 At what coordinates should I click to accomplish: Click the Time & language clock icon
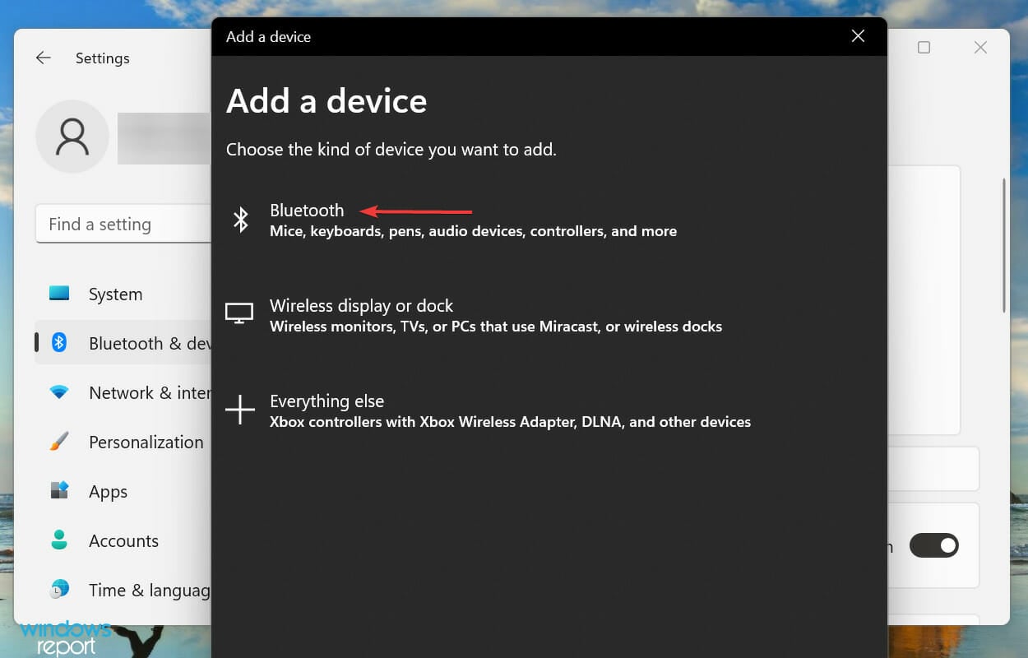pos(59,590)
